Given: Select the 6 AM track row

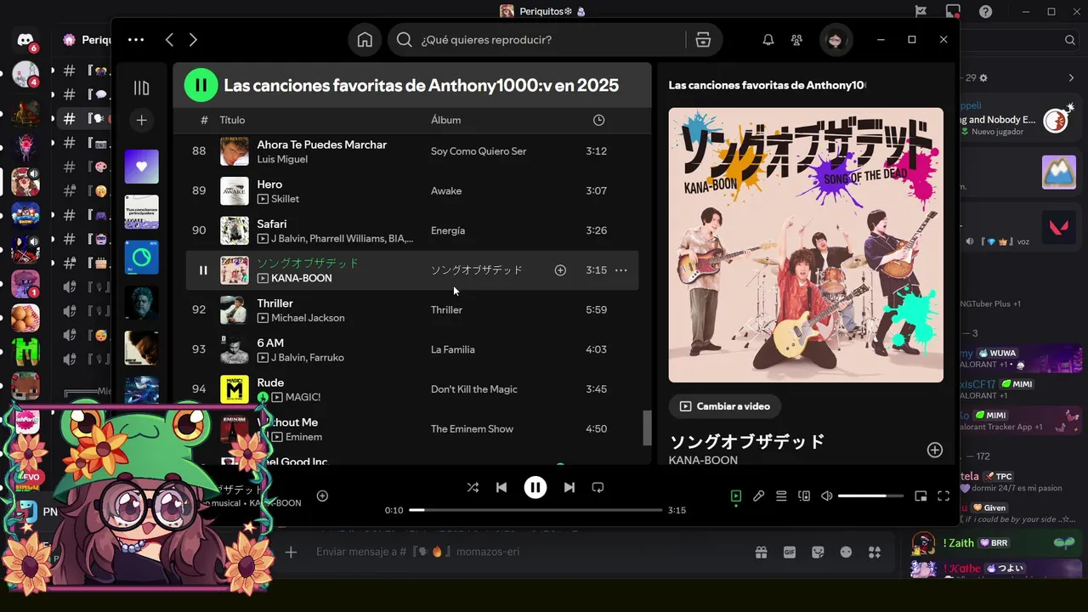Looking at the screenshot, I should click(412, 349).
